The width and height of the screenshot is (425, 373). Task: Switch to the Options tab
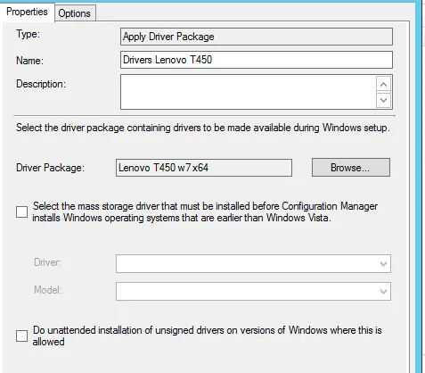point(75,13)
